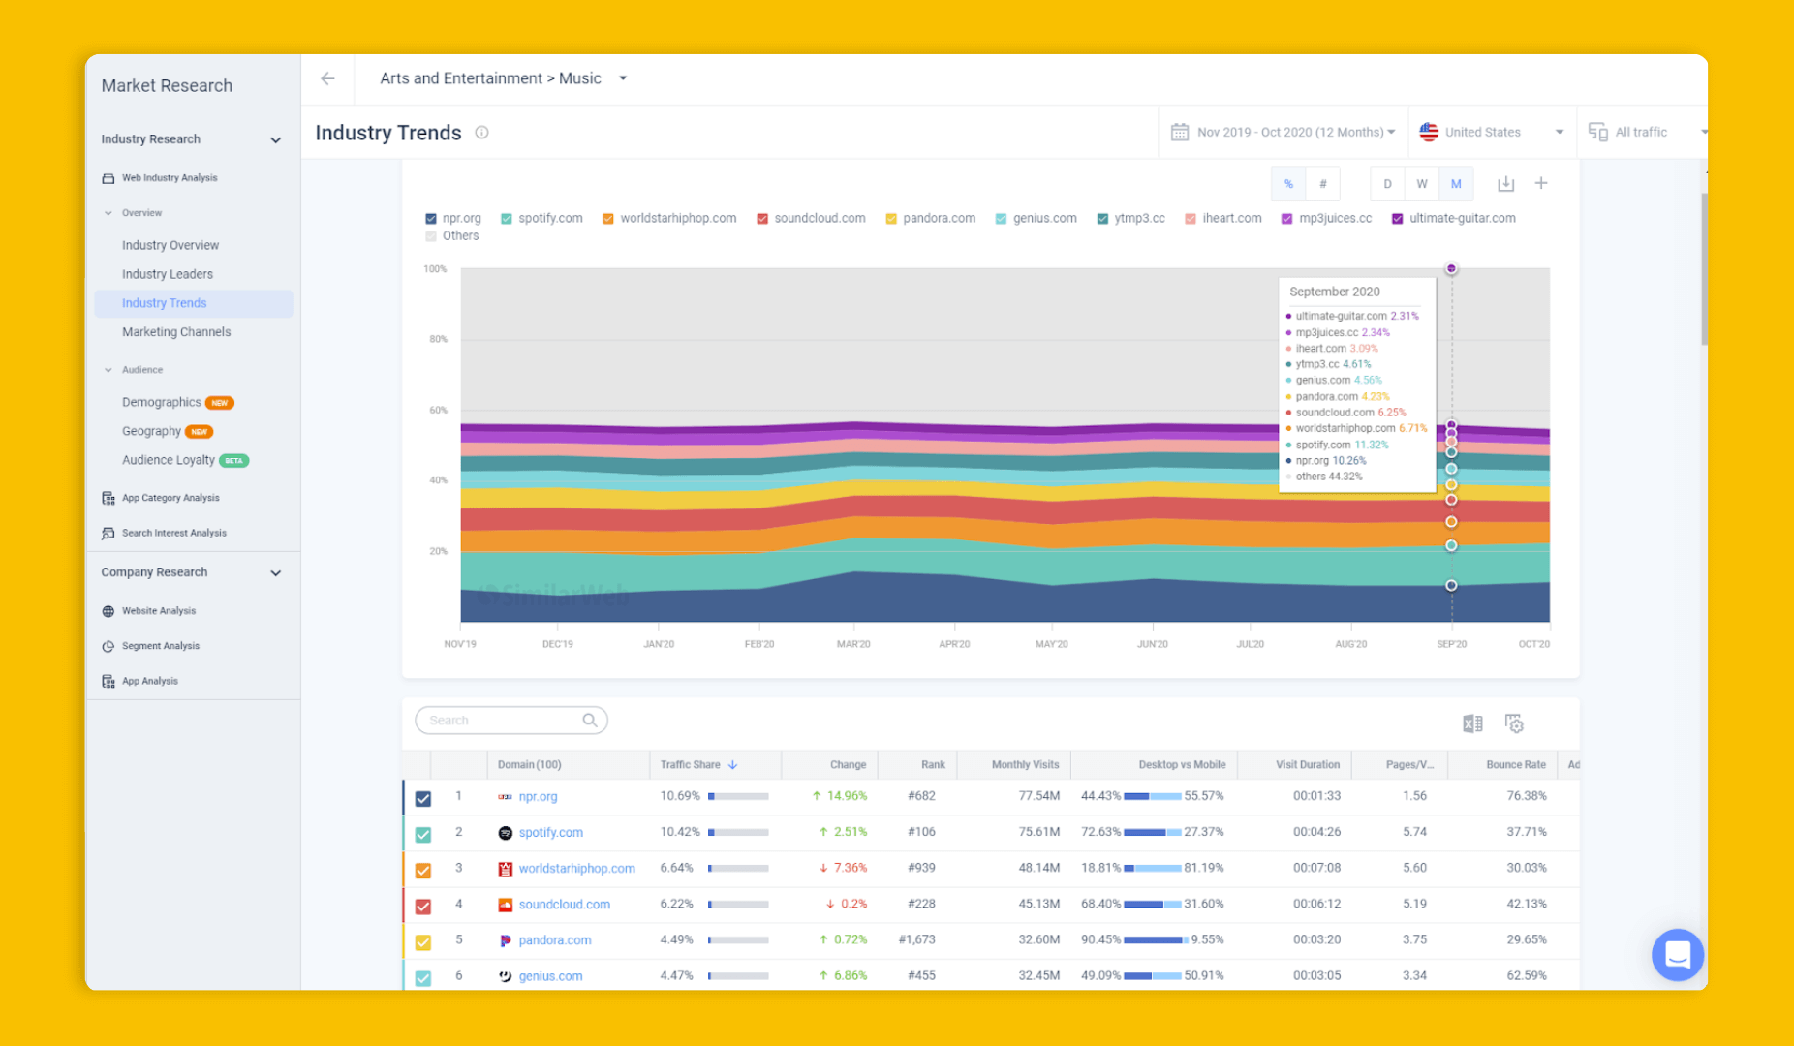Open the Web Industry Analysis section
The width and height of the screenshot is (1794, 1046).
click(x=170, y=177)
